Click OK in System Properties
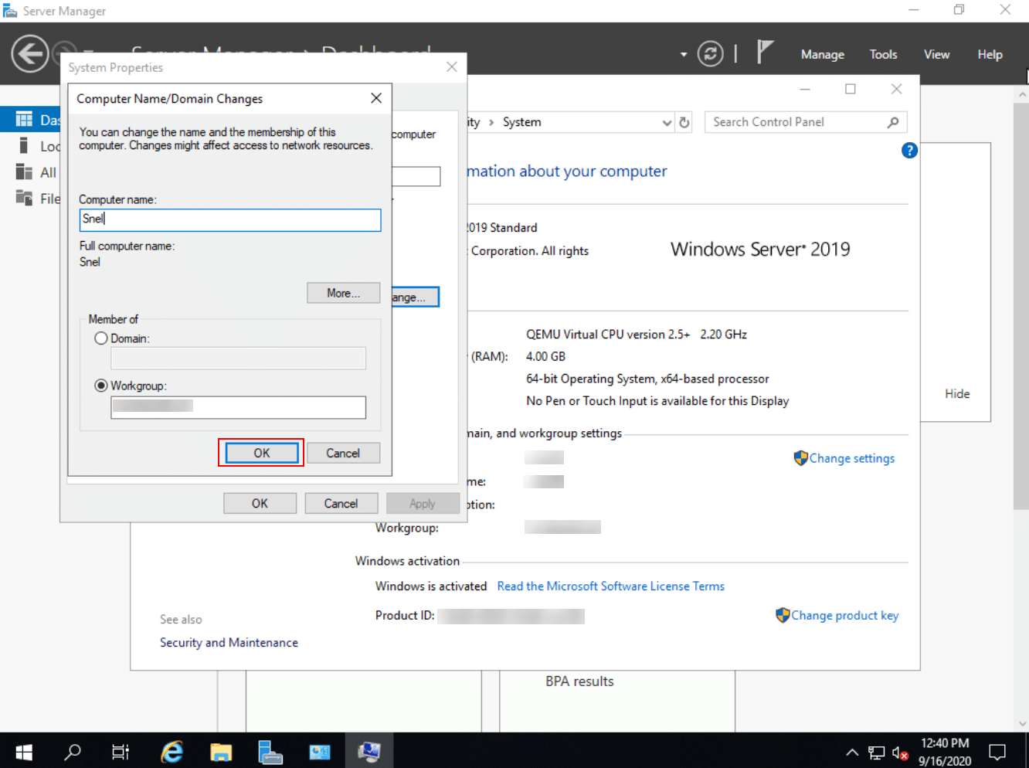This screenshot has width=1029, height=768. tap(260, 503)
